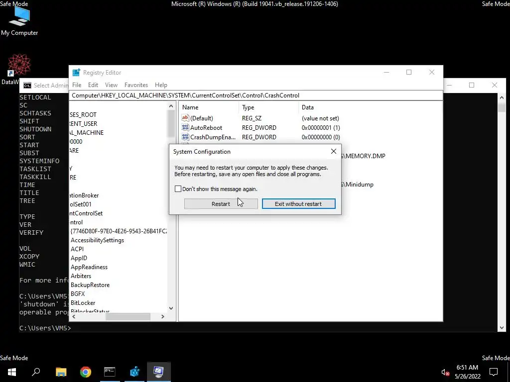
Task: Open the View menu in Registry Editor
Action: click(x=111, y=85)
